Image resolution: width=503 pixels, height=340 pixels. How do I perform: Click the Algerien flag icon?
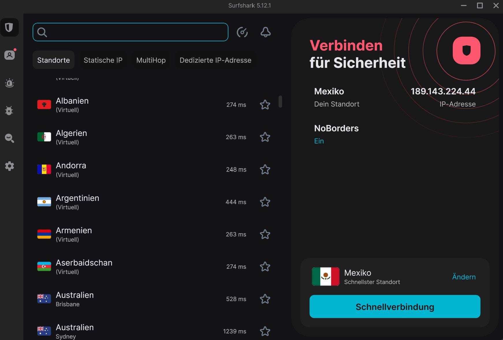[x=44, y=137]
